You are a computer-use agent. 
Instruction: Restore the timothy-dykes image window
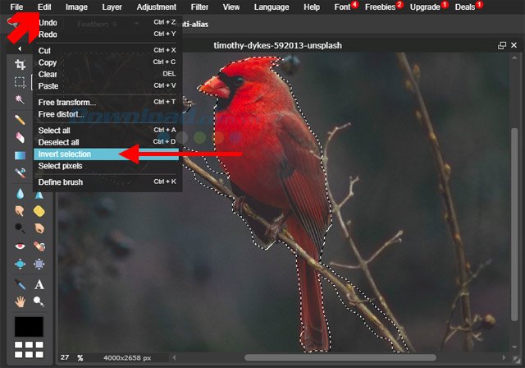pos(501,45)
